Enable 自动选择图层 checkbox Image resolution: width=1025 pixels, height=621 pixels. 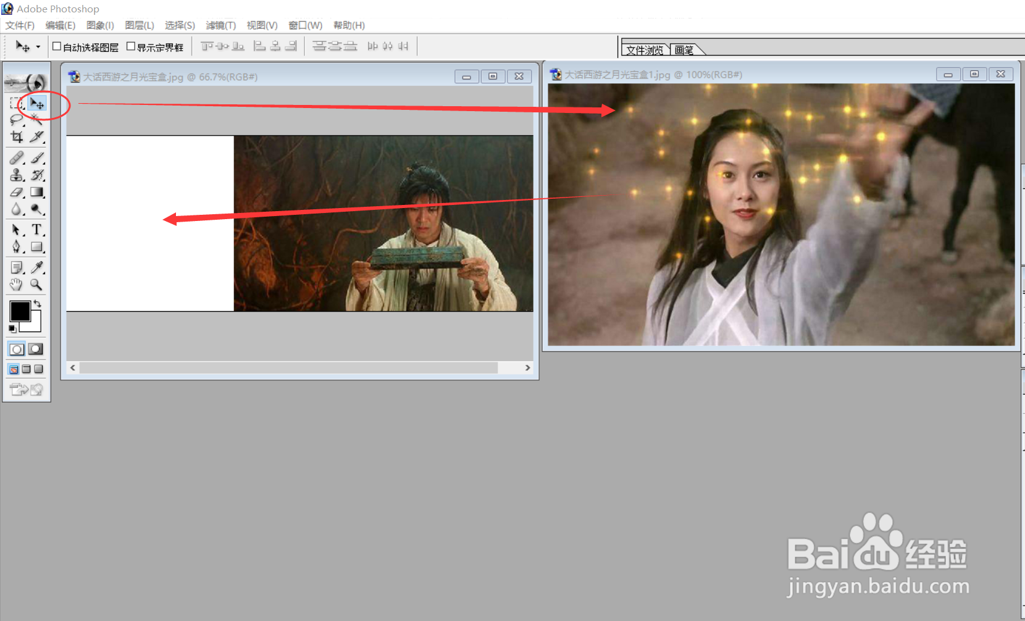pyautogui.click(x=57, y=46)
